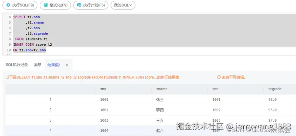Switch to the SQL执行记录 tab
296x136 pixels.
pos(17,65)
